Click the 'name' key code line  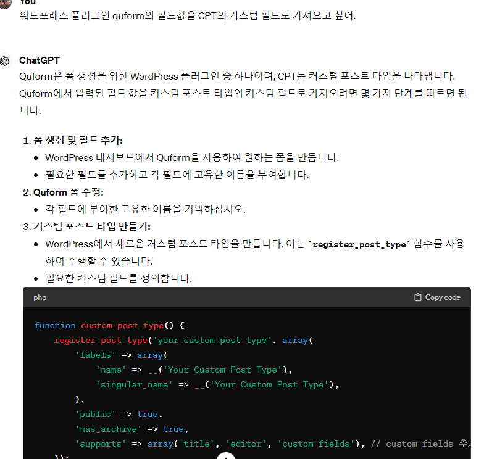194,370
